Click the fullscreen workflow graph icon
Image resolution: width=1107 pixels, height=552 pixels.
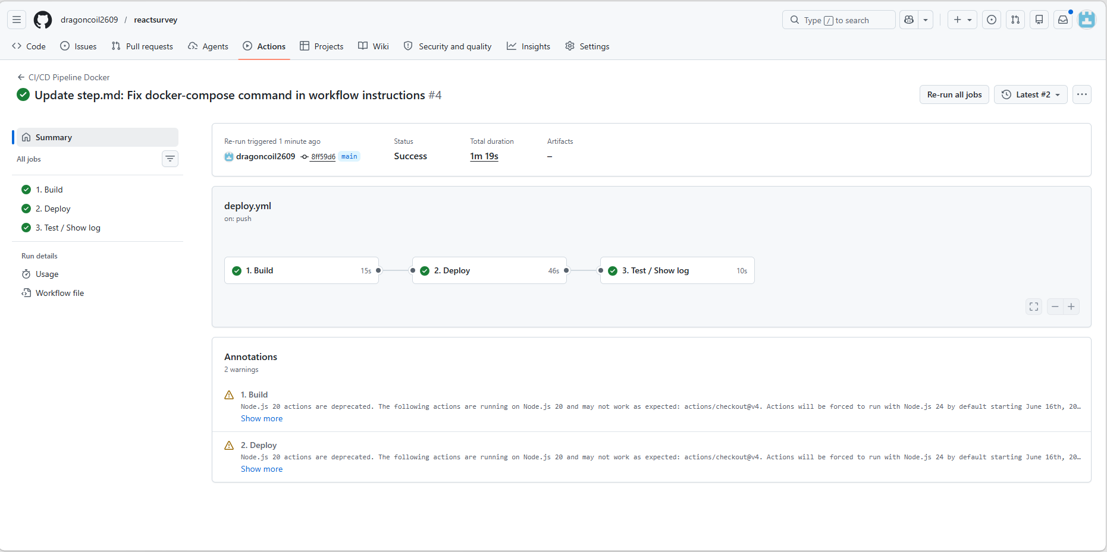[x=1034, y=307]
